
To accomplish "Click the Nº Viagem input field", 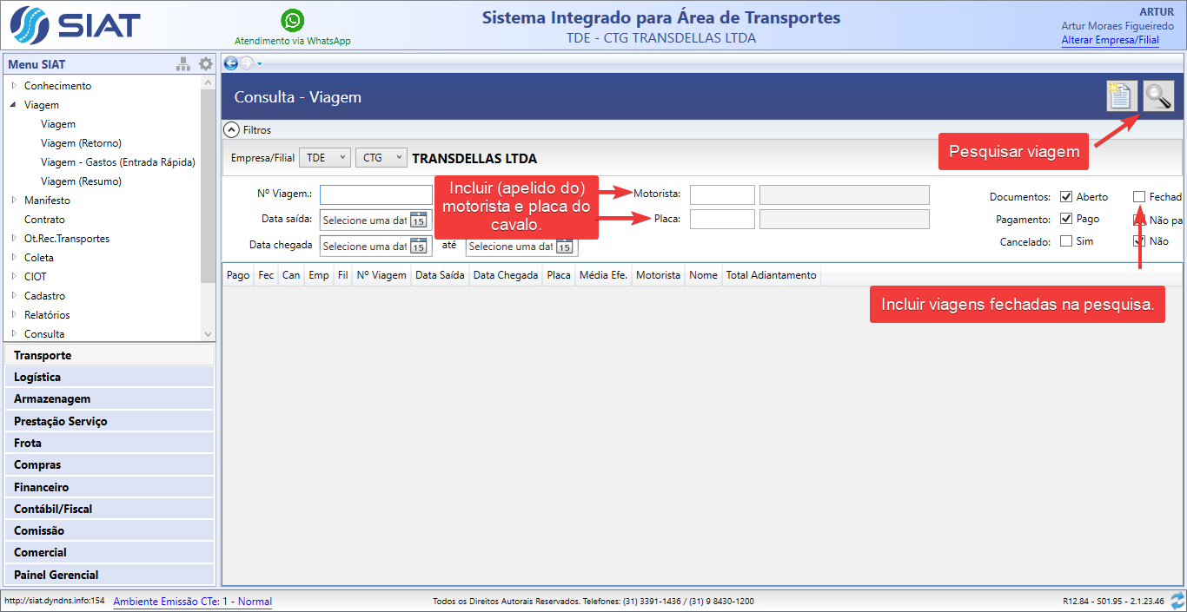I will (x=375, y=194).
